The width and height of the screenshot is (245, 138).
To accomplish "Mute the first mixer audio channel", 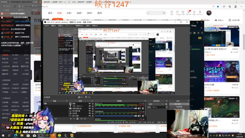I will click(139, 108).
